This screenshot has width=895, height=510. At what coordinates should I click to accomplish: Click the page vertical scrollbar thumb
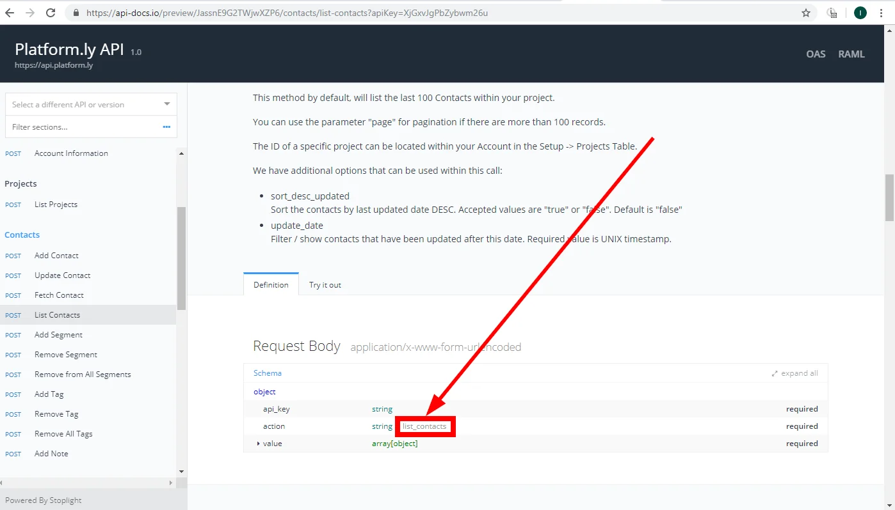click(x=889, y=197)
